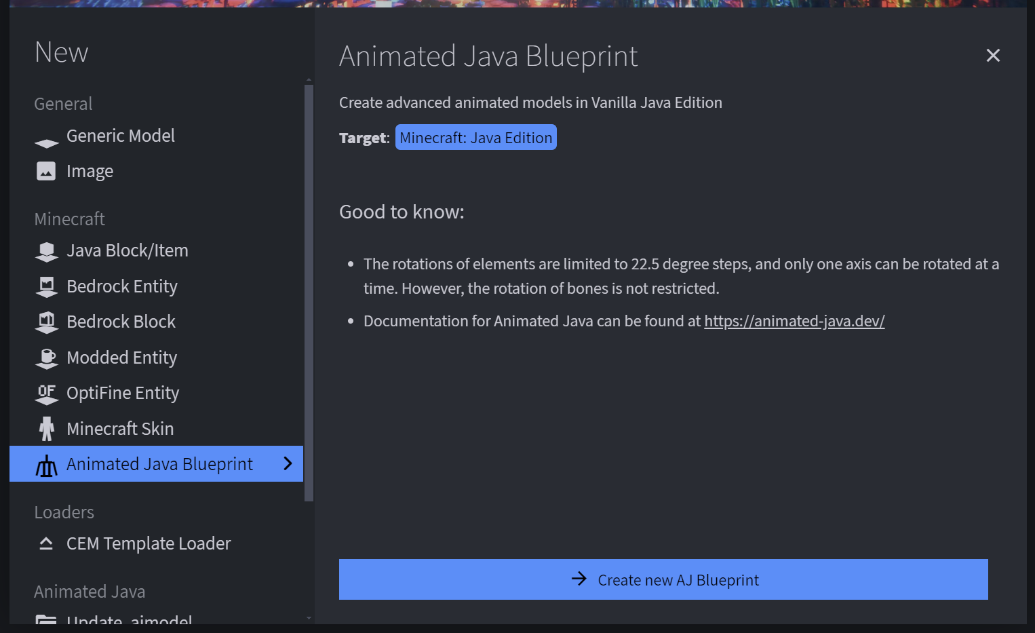This screenshot has height=633, width=1035.
Task: Click the Generic Model cube icon
Action: 47,143
